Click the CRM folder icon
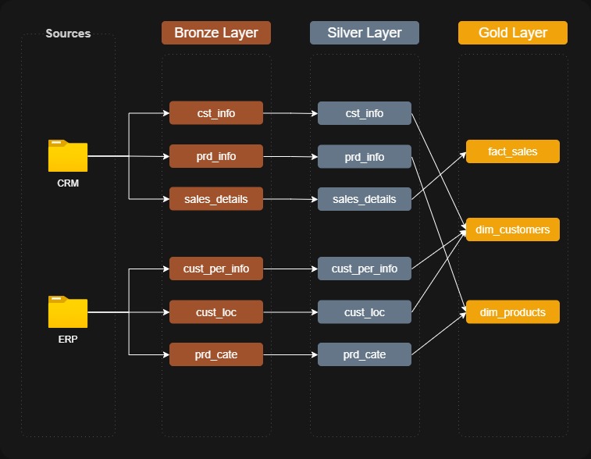Image resolution: width=591 pixels, height=459 pixels. pos(68,155)
